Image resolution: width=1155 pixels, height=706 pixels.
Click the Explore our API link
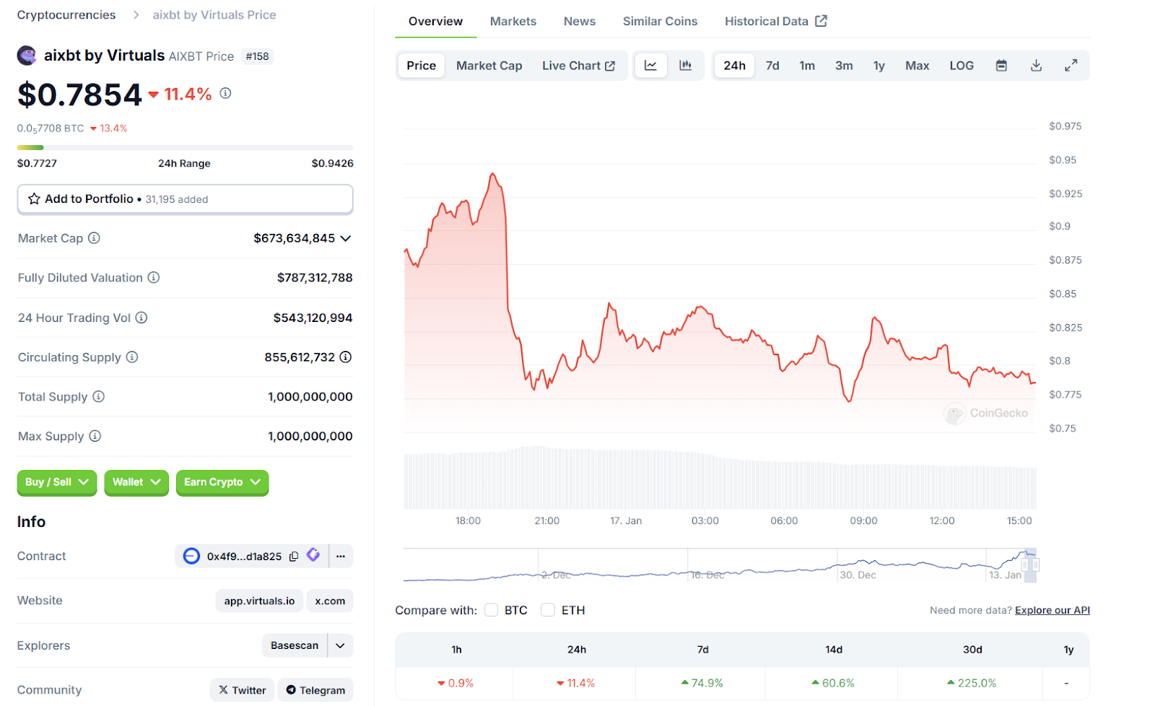tap(1052, 611)
